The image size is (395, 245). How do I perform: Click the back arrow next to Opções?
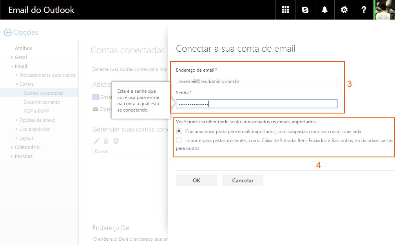tap(8, 32)
